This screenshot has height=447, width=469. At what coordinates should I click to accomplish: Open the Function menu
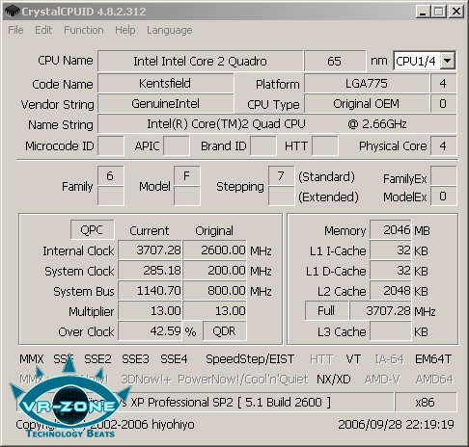point(84,30)
